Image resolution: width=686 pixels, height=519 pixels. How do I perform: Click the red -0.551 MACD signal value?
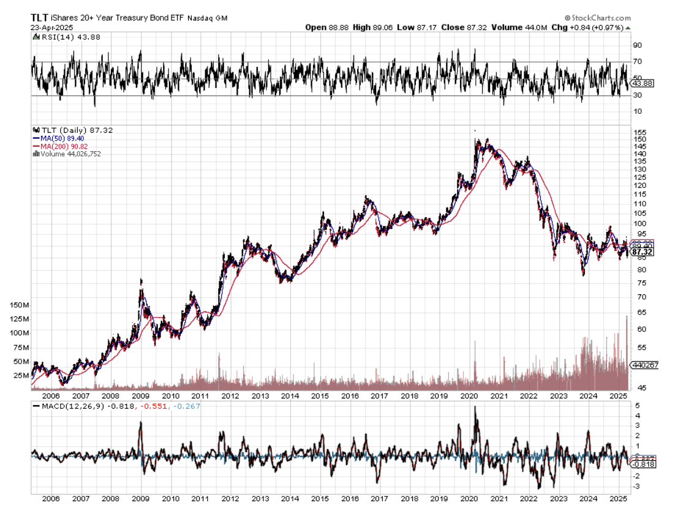tap(154, 406)
